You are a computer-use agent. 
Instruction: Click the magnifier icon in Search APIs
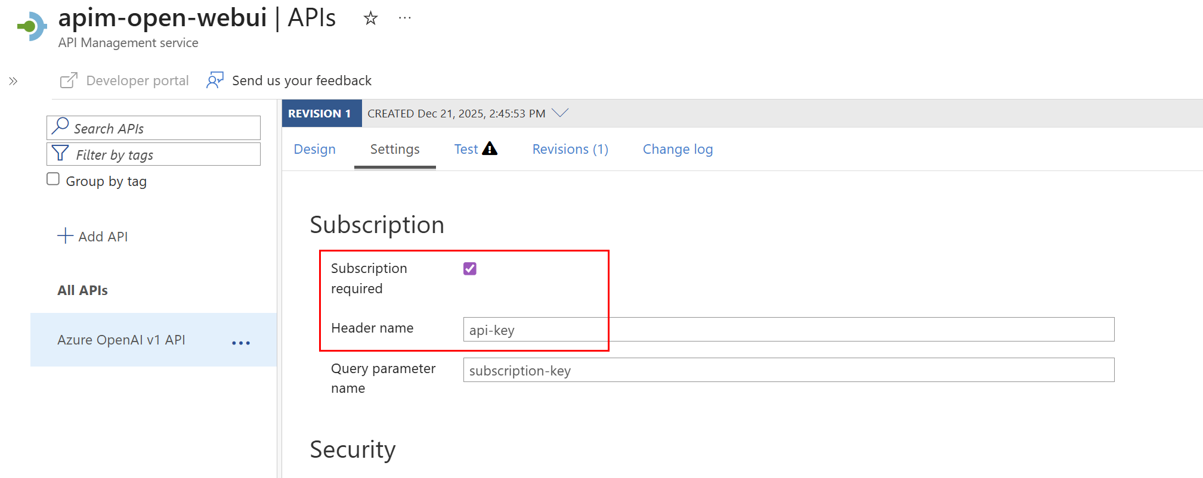click(x=60, y=126)
